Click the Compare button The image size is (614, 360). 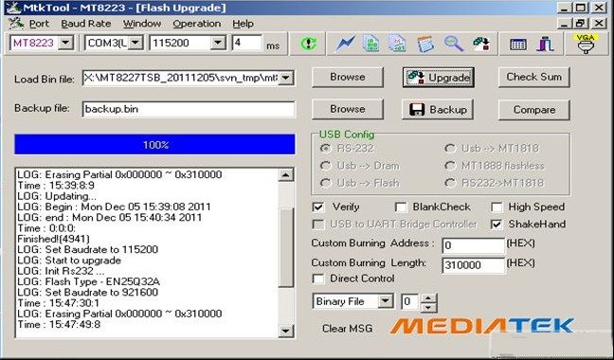tap(534, 110)
